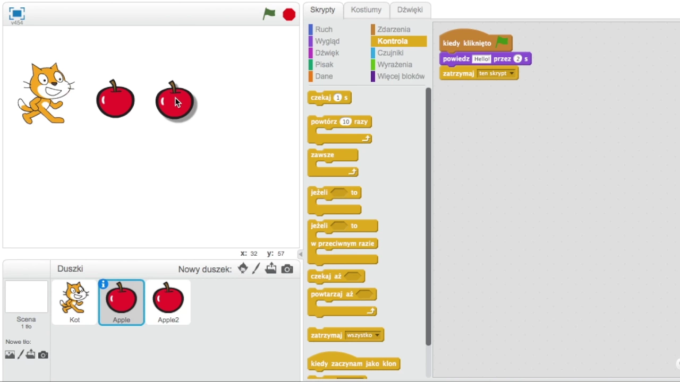Open the Dane block category
This screenshot has height=382, width=680.
coord(324,76)
